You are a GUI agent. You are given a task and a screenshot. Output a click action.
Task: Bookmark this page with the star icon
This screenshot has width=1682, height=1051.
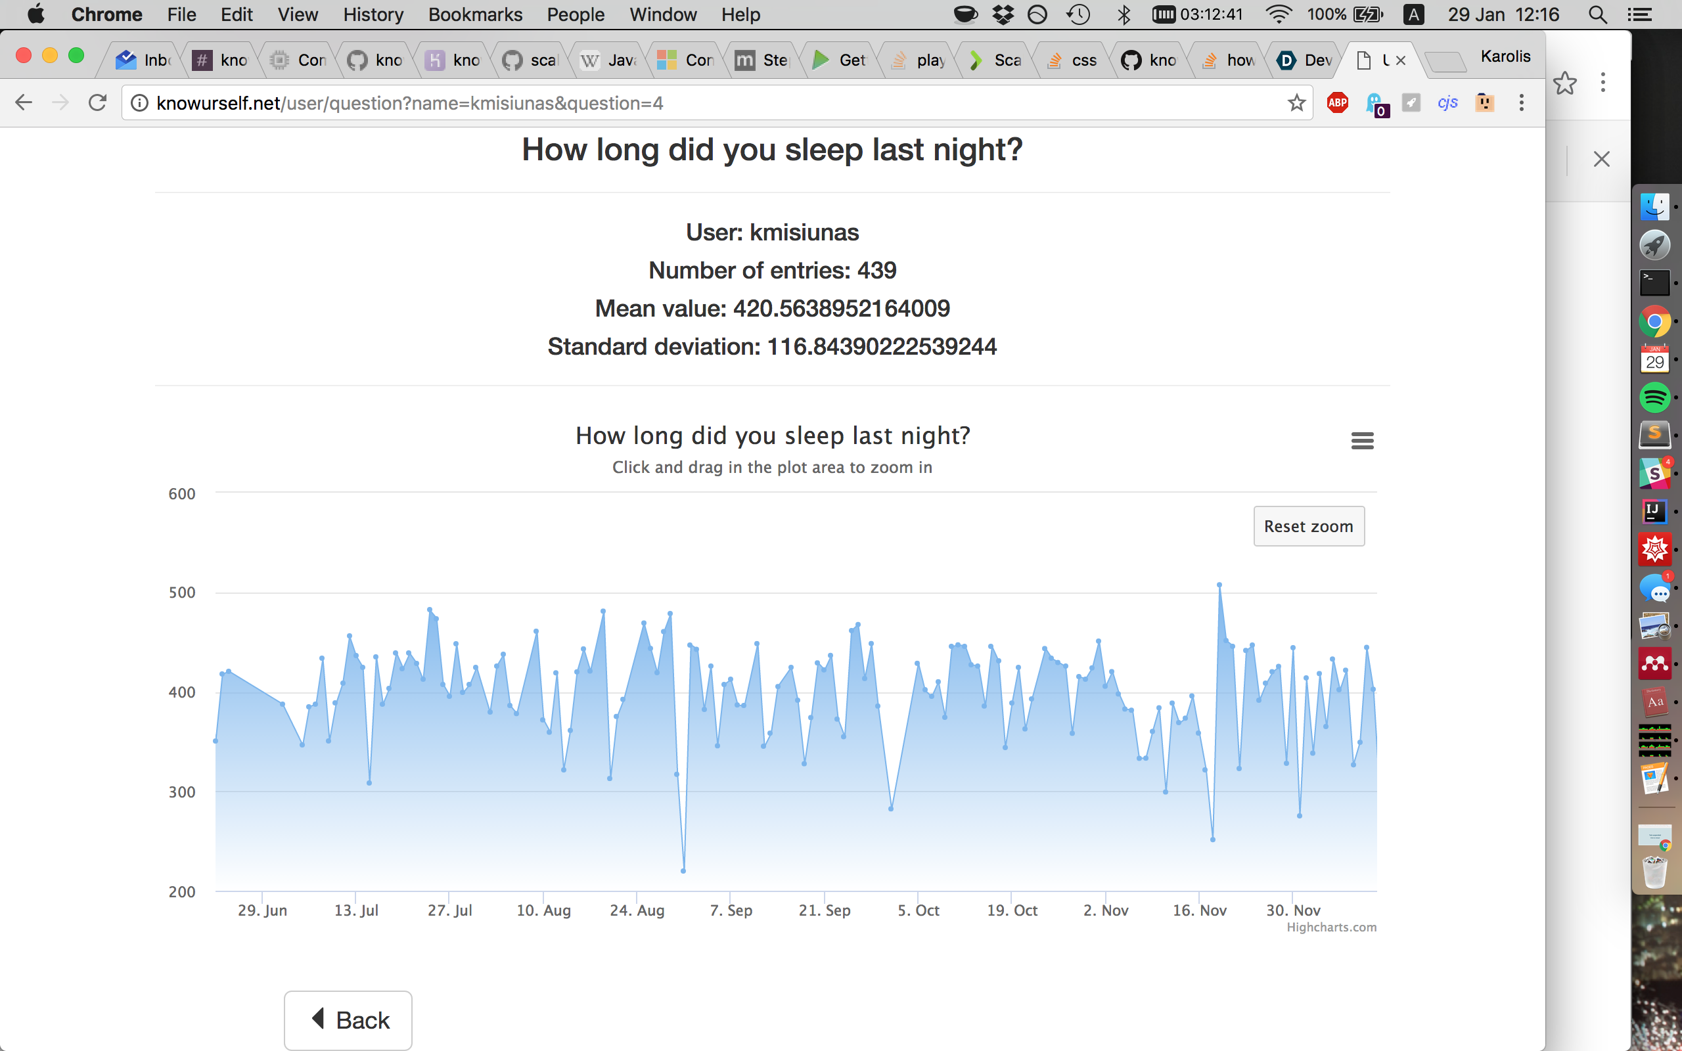[1296, 103]
